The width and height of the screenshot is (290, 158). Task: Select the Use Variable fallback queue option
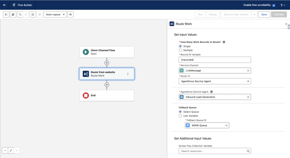180,116
